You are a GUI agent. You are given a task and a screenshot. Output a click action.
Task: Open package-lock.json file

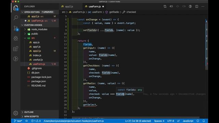pos(40,77)
